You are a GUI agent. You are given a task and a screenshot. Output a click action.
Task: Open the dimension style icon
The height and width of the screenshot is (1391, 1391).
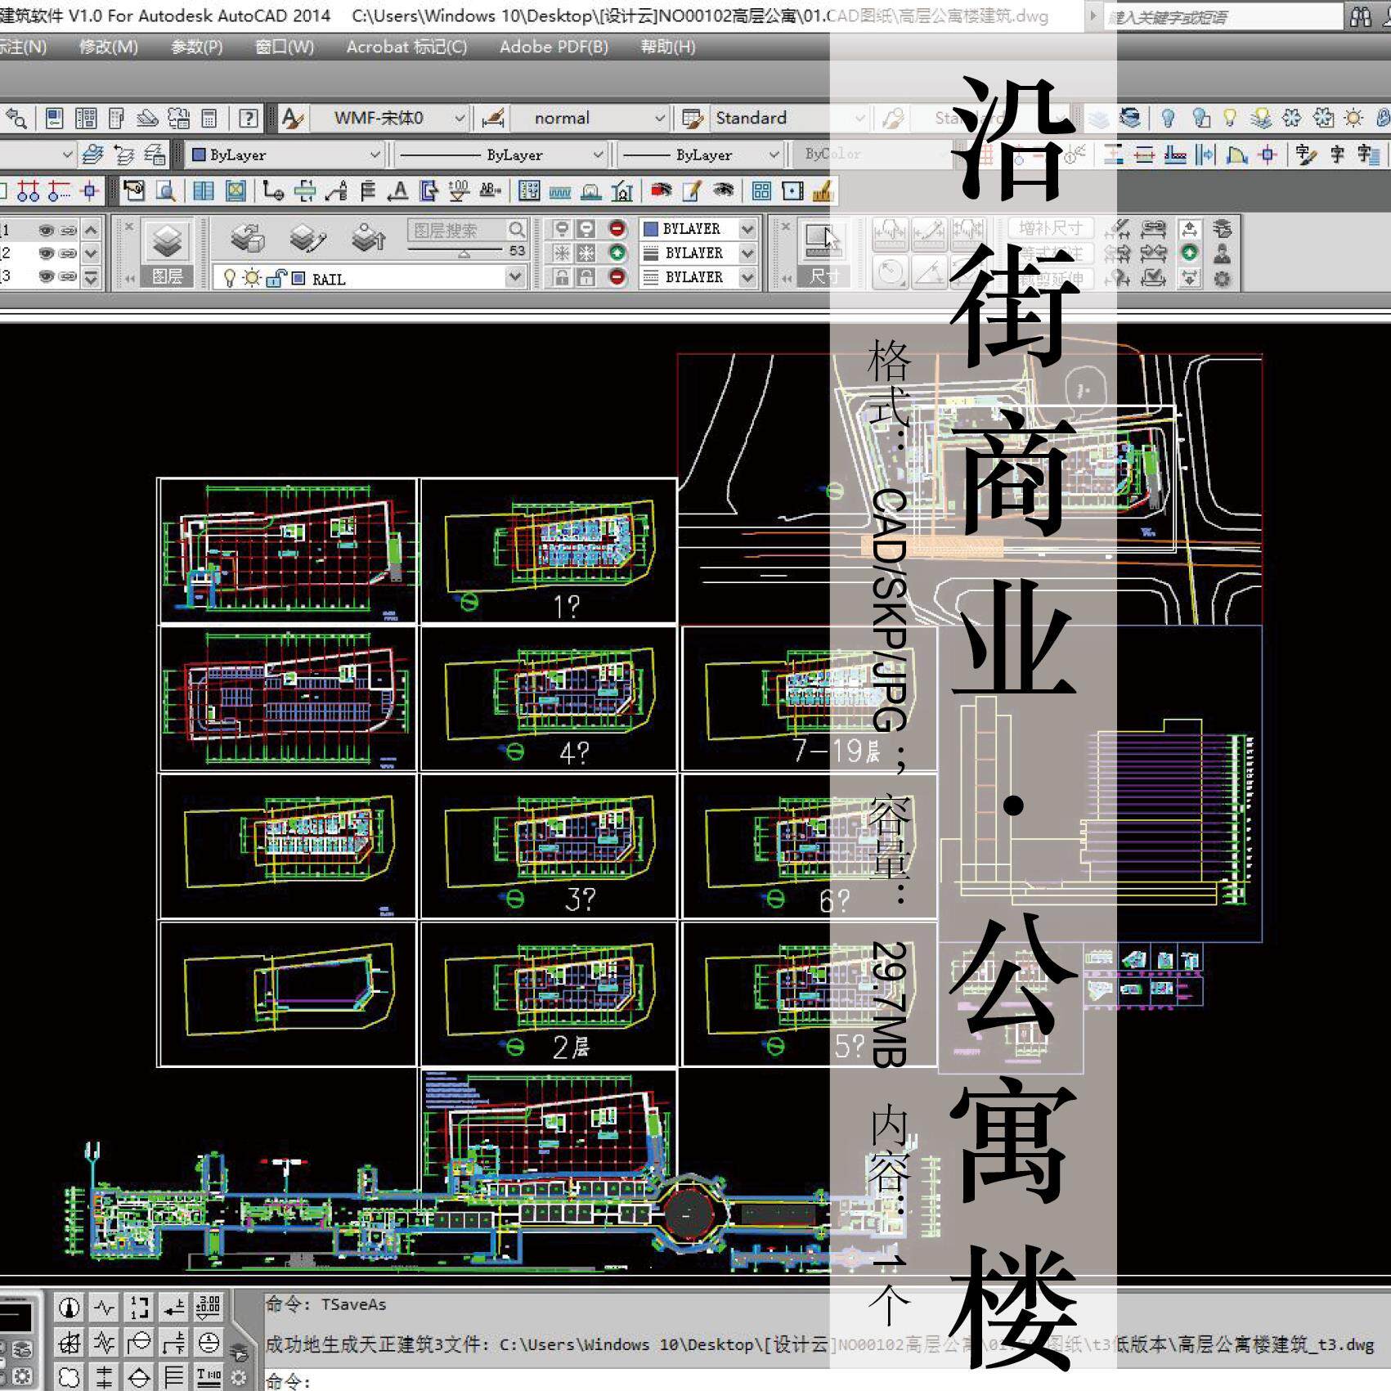pos(493,119)
